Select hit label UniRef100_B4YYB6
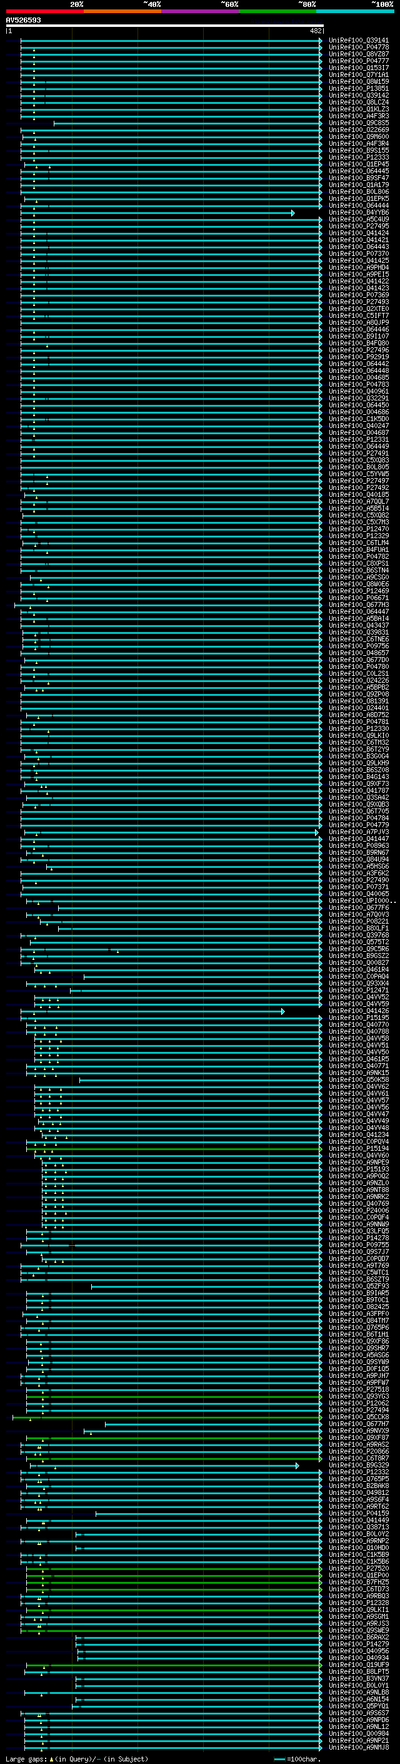 click(359, 213)
